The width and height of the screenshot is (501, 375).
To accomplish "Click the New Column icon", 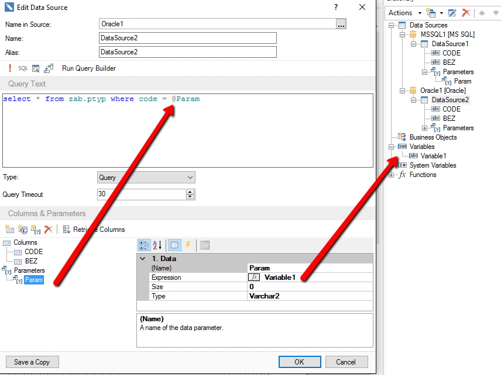I will 9,229.
